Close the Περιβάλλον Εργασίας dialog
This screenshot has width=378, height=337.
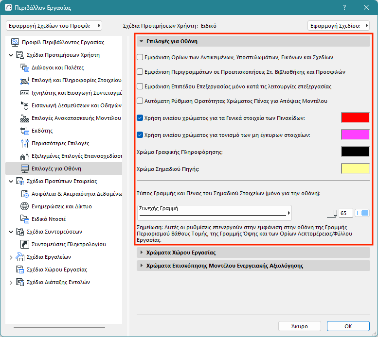pos(366,7)
